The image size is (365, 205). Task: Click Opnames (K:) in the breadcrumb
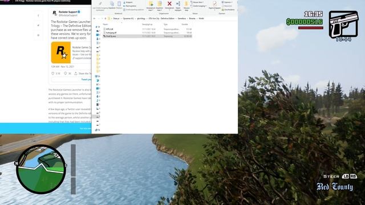(128, 18)
